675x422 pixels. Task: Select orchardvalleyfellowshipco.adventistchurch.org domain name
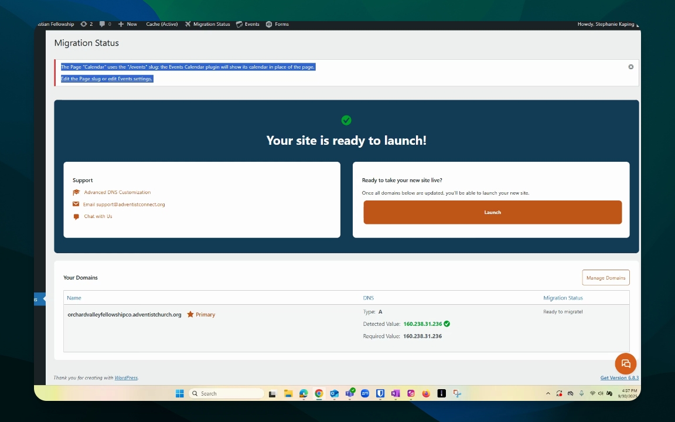pos(124,315)
